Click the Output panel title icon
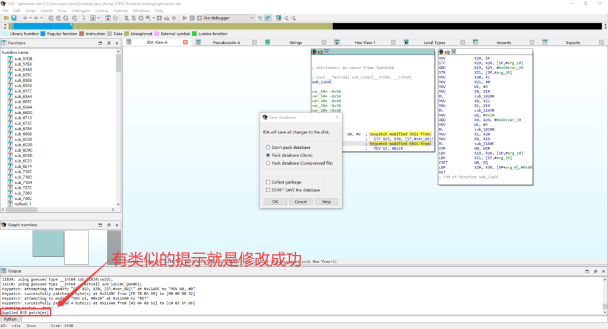608x329 pixels. [4, 271]
